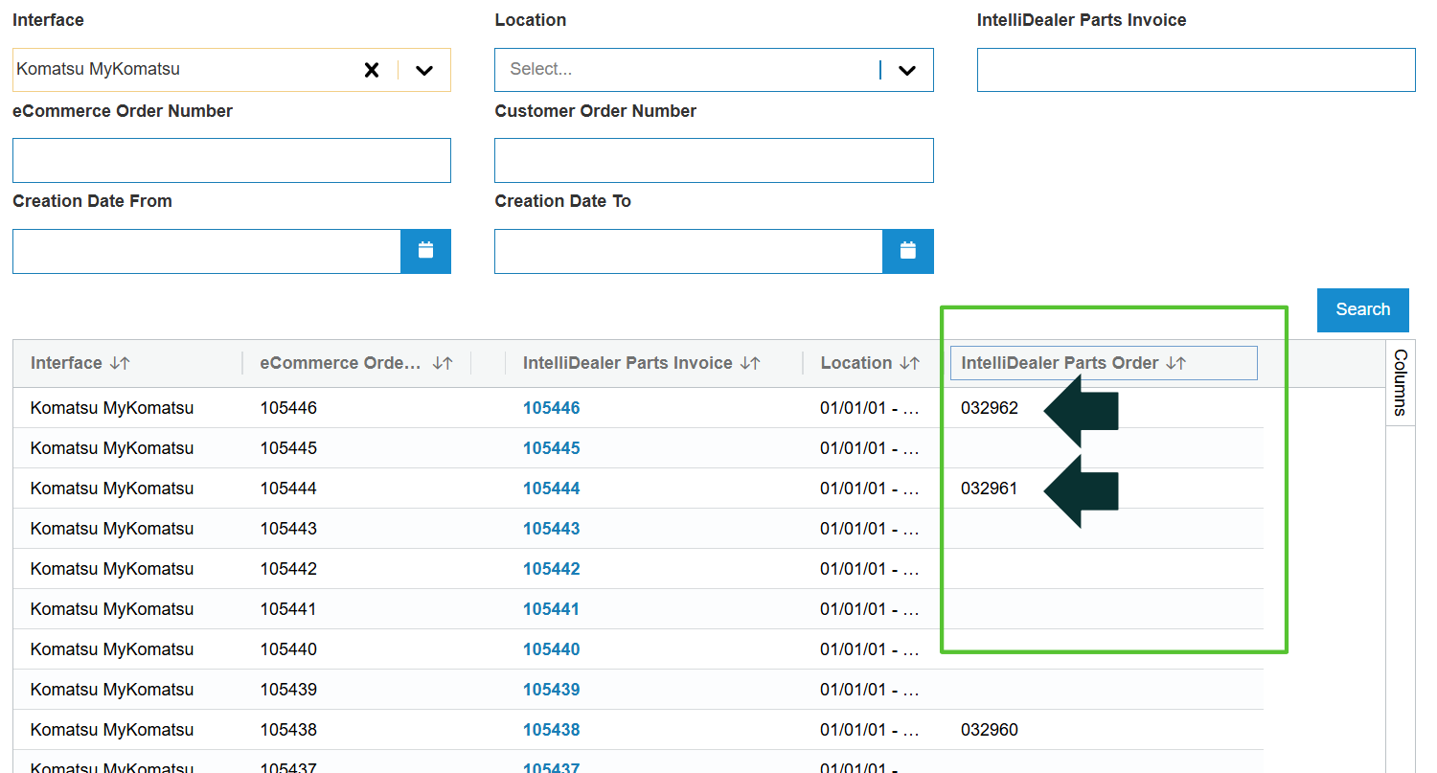This screenshot has width=1437, height=773.
Task: Click the Creation Date To text box
Action: click(688, 251)
